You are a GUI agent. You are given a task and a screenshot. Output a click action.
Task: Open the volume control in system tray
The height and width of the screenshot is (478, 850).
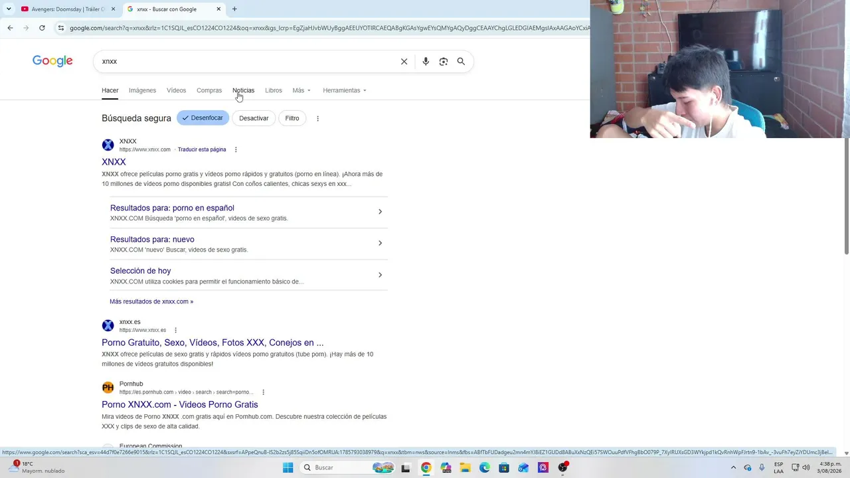pos(807,467)
